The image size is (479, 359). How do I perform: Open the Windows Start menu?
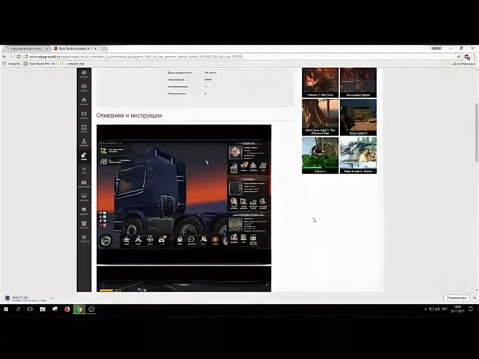6,309
